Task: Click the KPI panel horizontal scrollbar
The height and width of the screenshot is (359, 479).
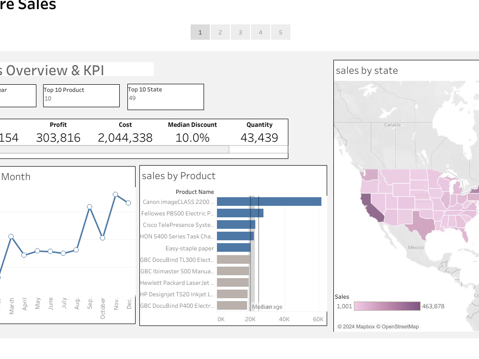Action: [x=114, y=149]
